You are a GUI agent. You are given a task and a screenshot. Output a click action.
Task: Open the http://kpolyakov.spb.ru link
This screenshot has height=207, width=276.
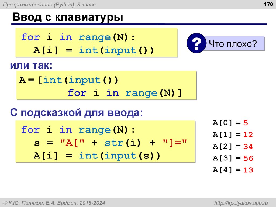point(241,203)
